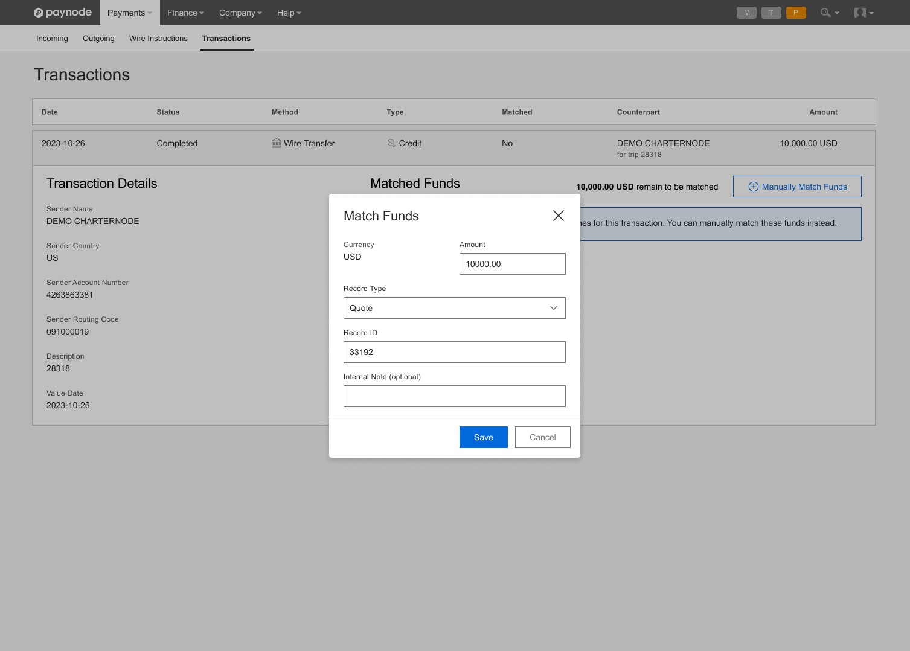Click the Record ID field
Image resolution: width=910 pixels, height=651 pixels.
pos(455,352)
